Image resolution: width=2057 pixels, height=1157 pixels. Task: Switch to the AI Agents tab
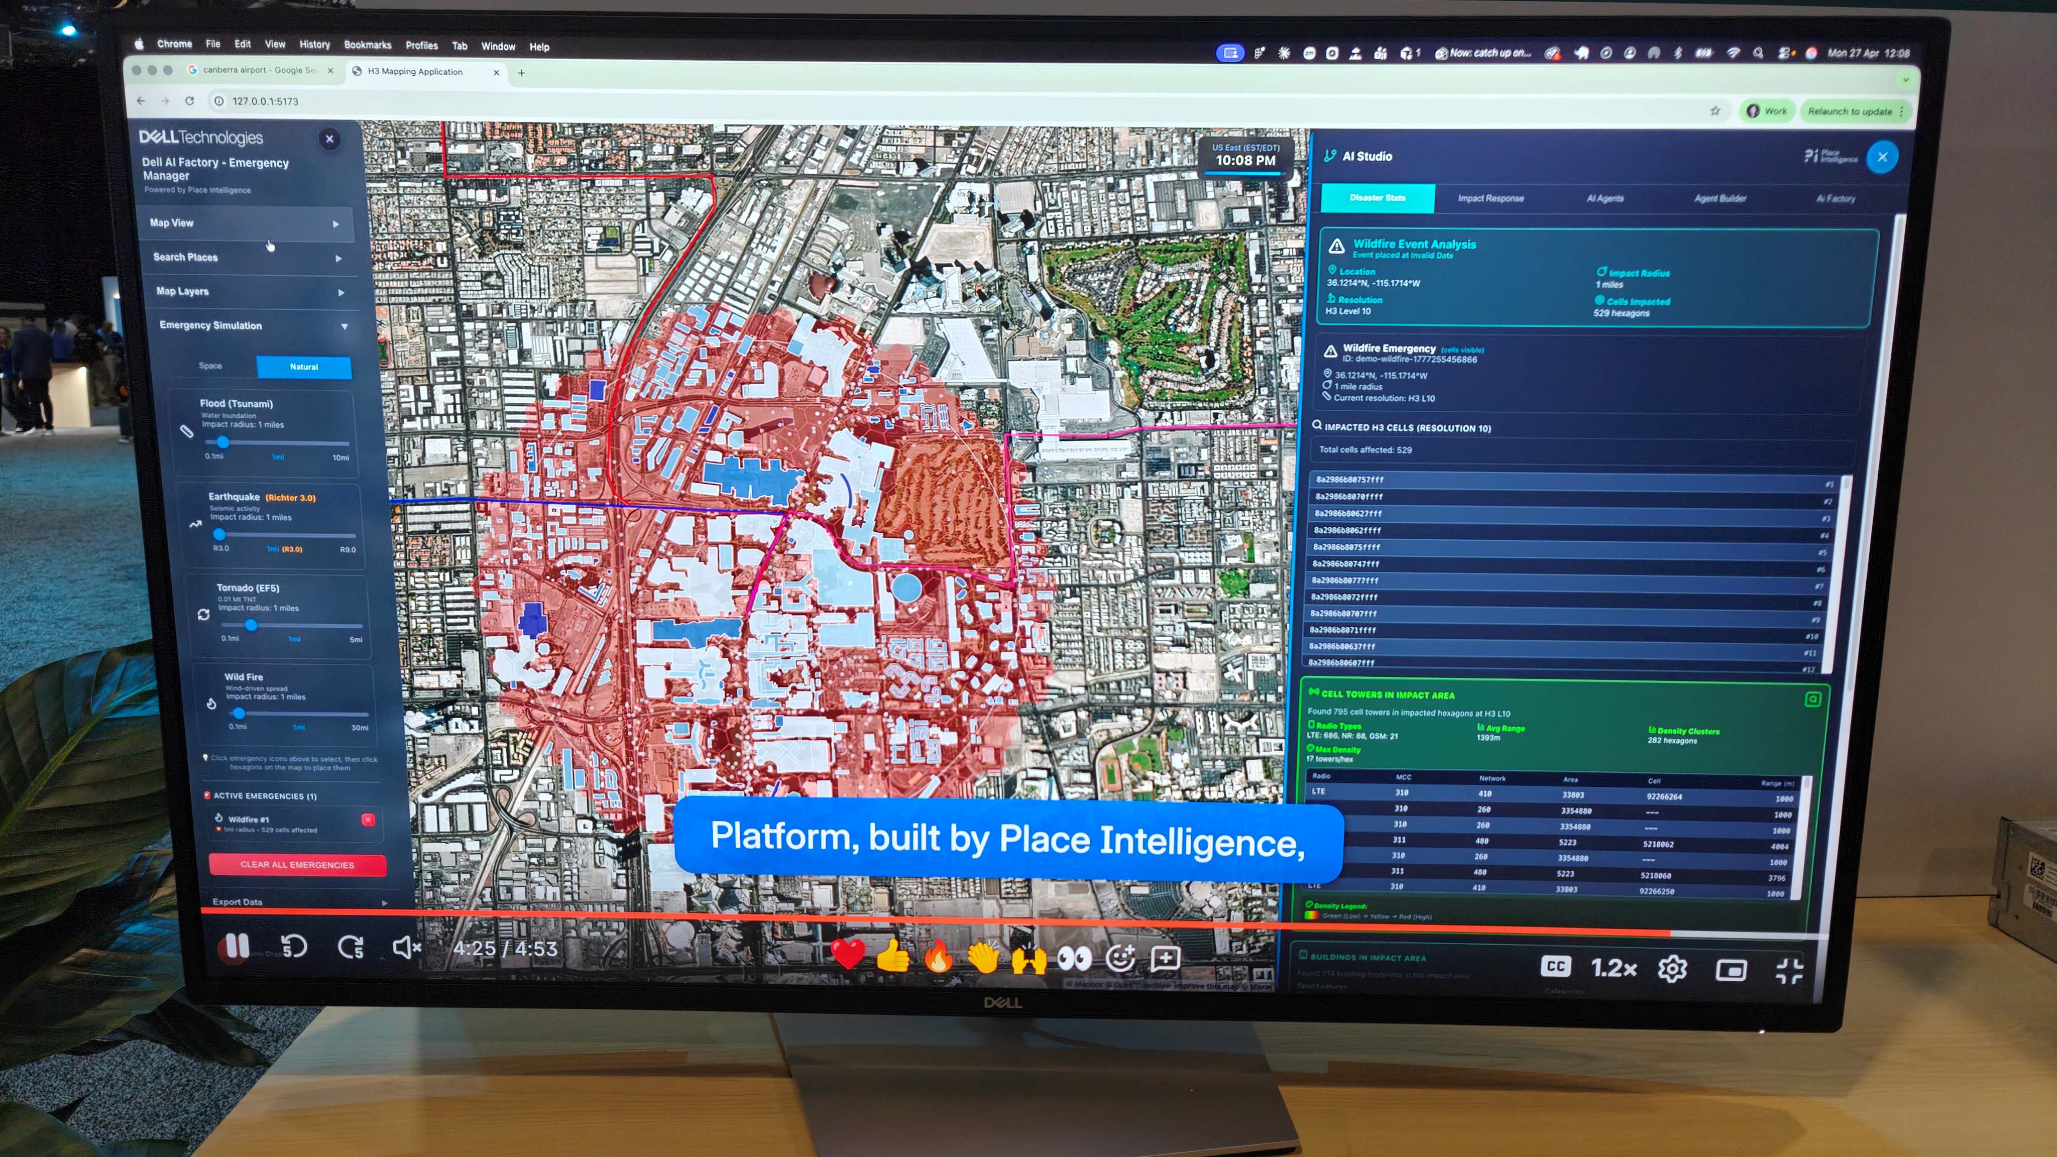(1604, 198)
